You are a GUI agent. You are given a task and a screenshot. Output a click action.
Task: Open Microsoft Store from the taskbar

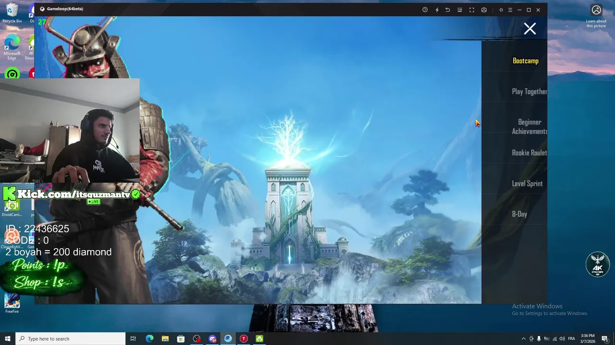click(x=181, y=339)
